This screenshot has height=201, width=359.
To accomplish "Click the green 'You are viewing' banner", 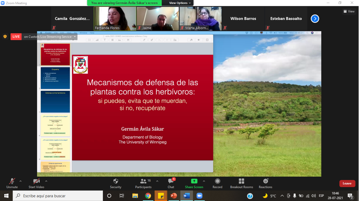I will pos(124,3).
